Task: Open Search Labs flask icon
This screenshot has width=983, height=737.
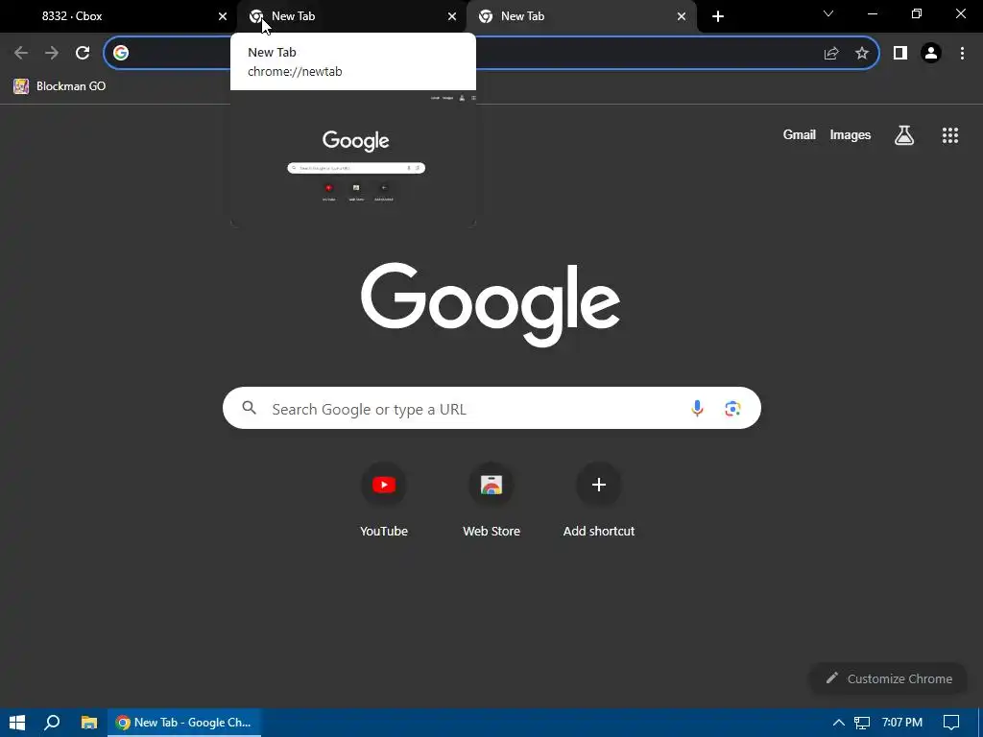Action: tap(904, 134)
